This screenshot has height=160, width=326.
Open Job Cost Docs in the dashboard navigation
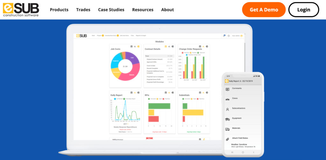click(124, 35)
